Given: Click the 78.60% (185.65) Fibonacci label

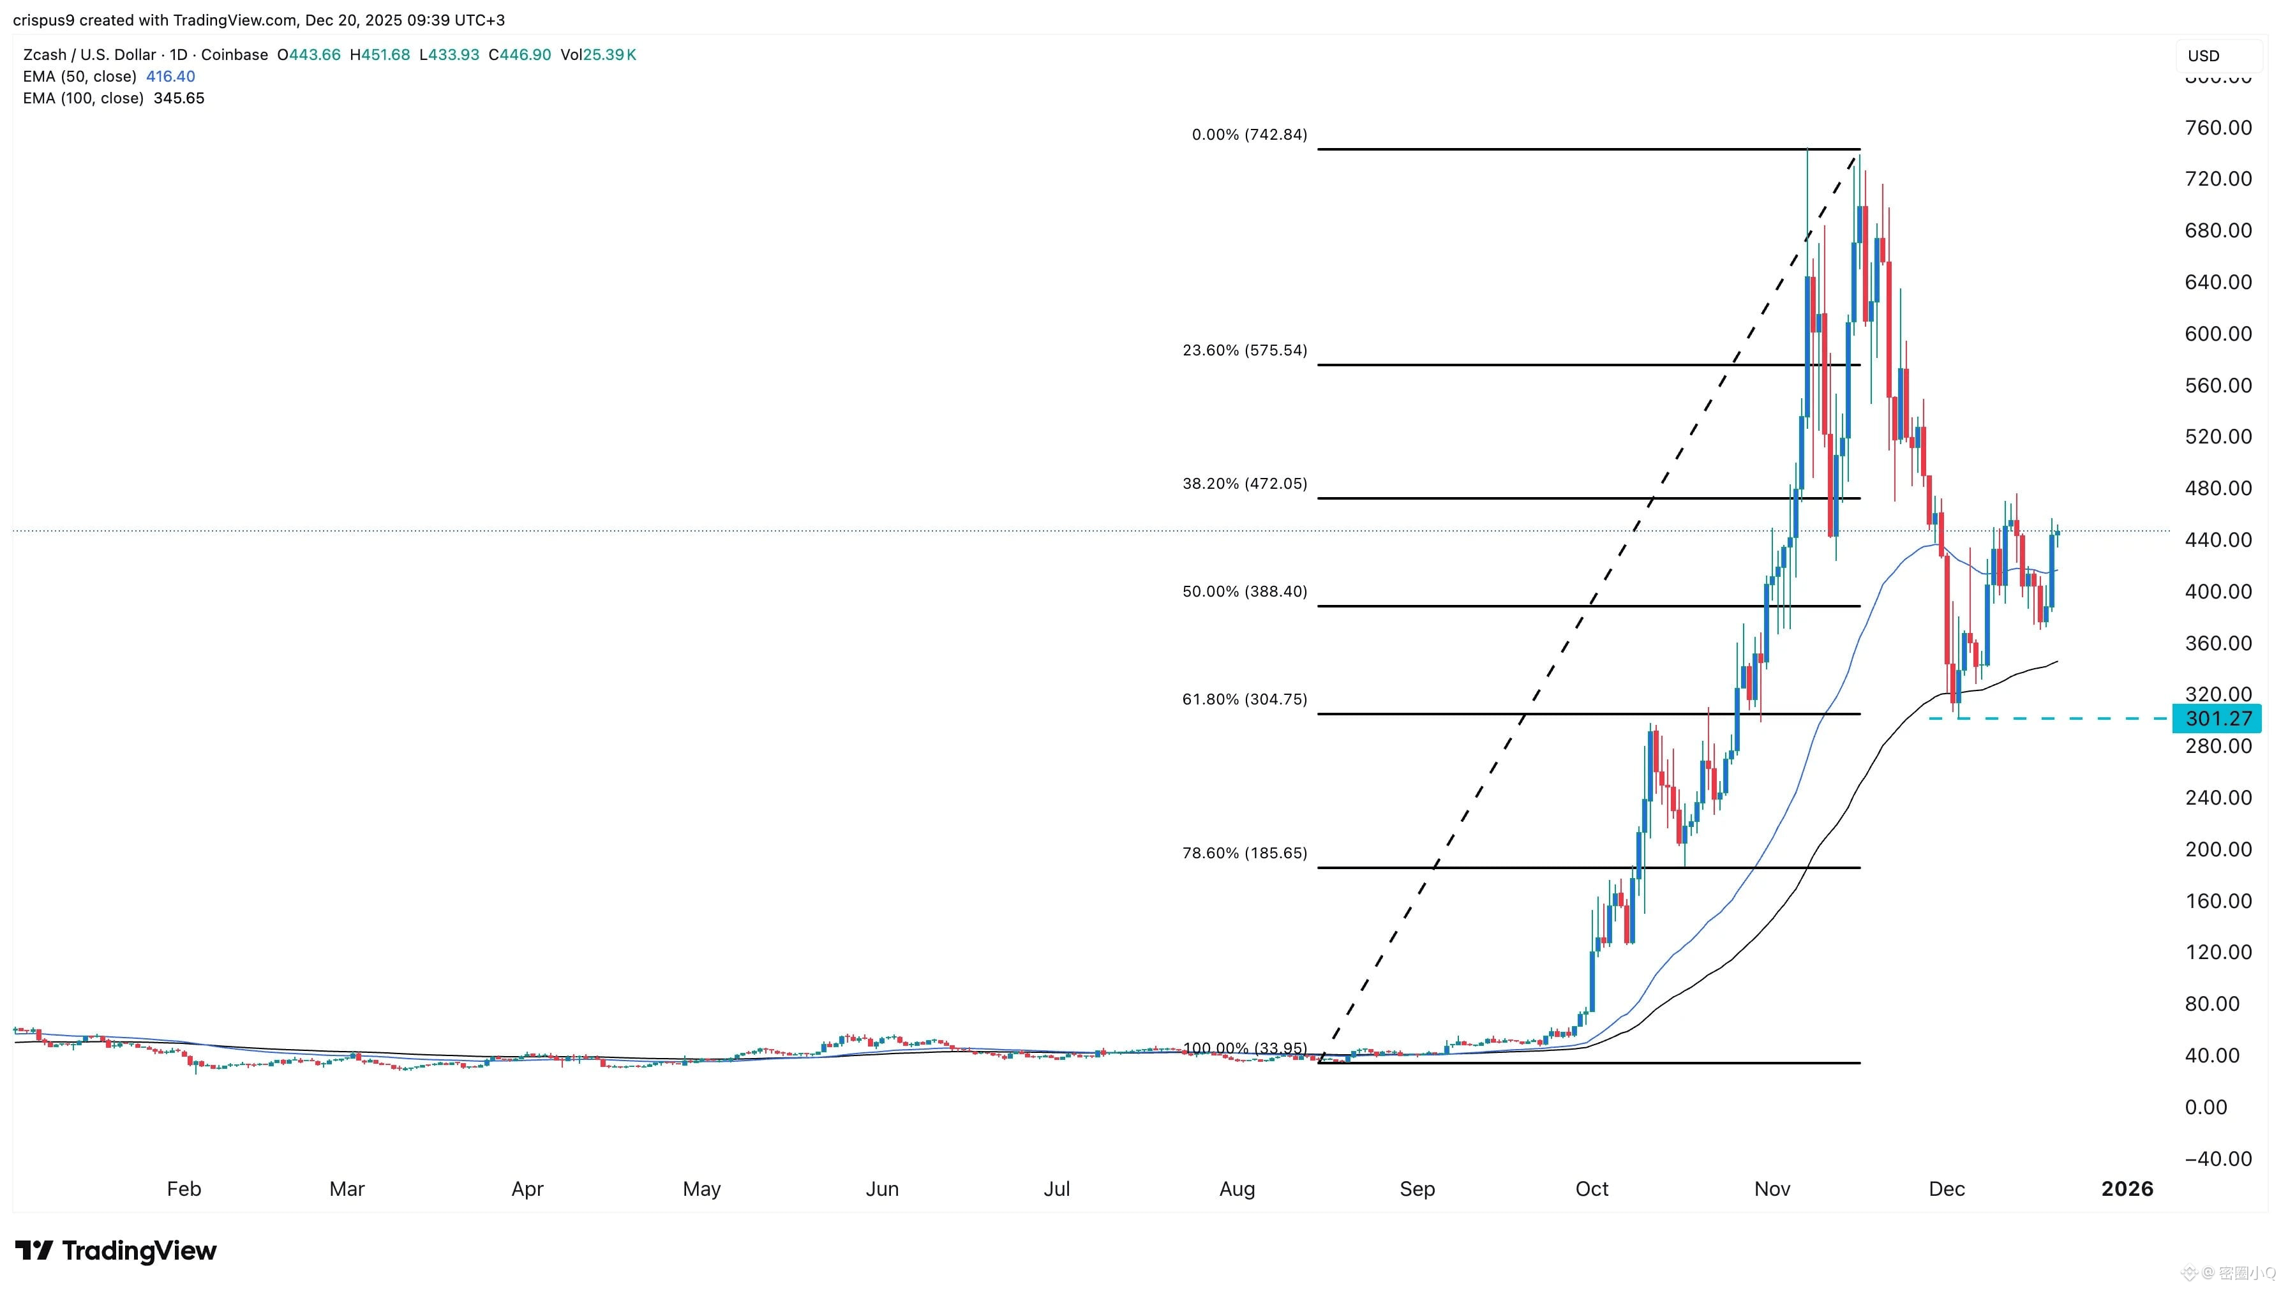Looking at the screenshot, I should point(1244,853).
